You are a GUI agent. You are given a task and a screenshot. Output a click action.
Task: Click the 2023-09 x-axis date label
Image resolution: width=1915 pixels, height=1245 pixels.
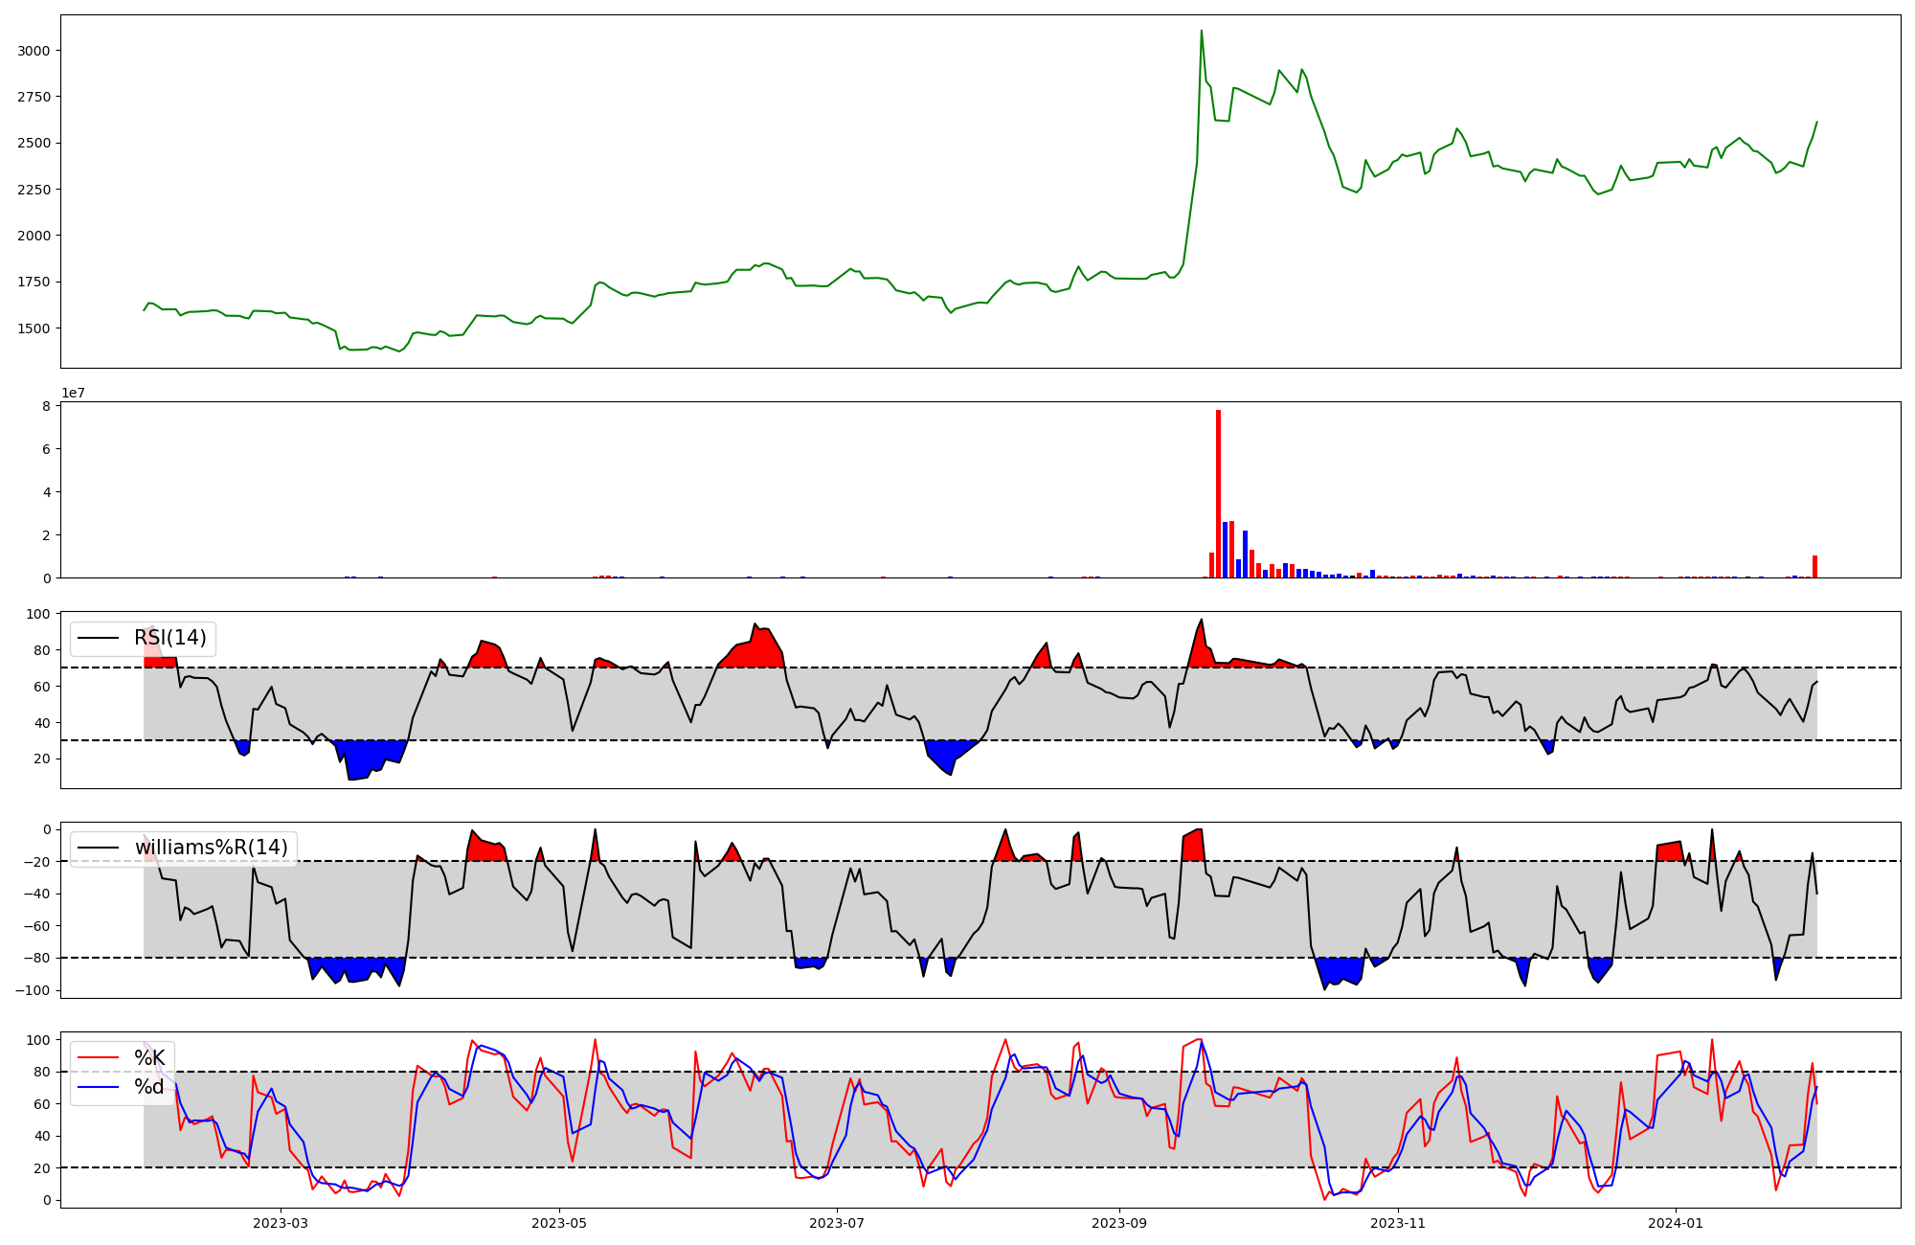1119,1223
